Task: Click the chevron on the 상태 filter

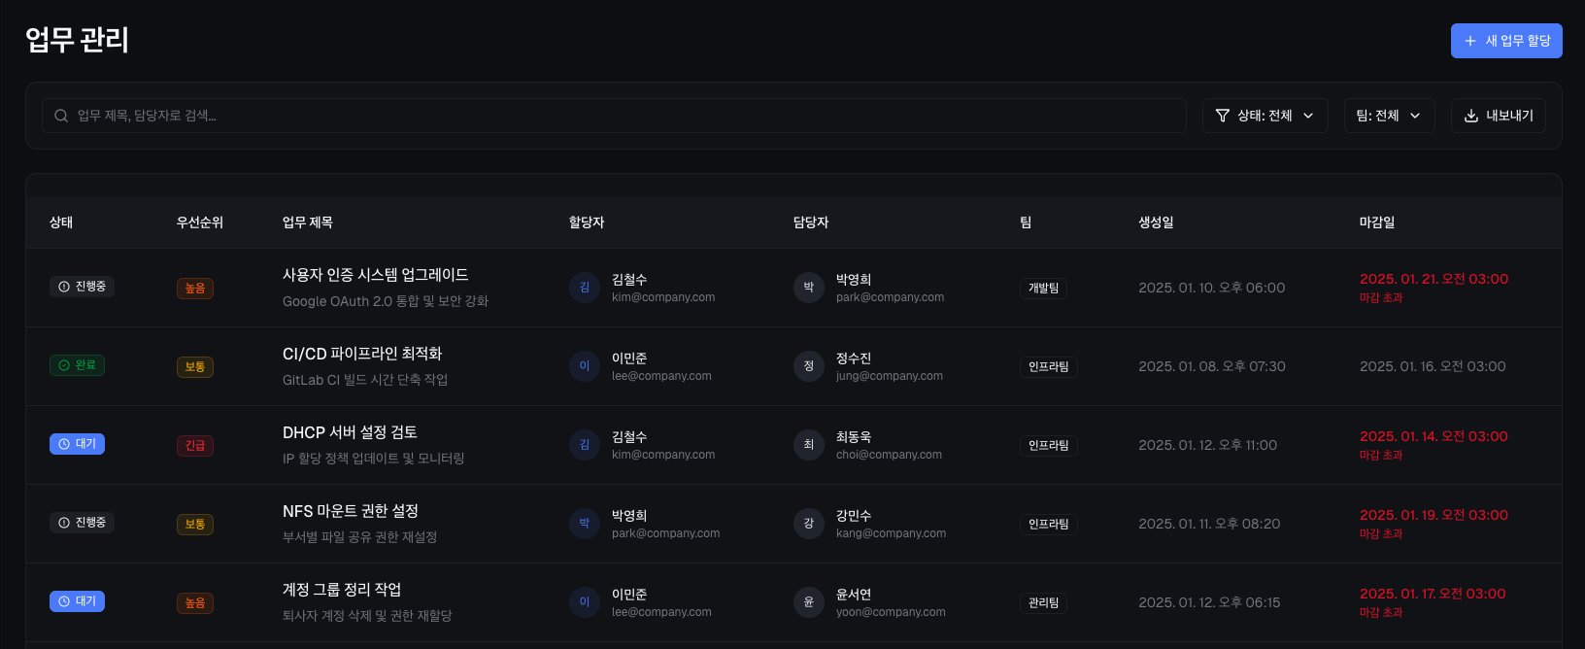Action: click(x=1308, y=116)
